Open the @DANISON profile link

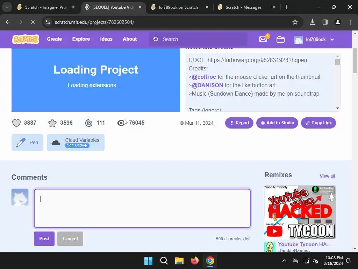tap(207, 85)
